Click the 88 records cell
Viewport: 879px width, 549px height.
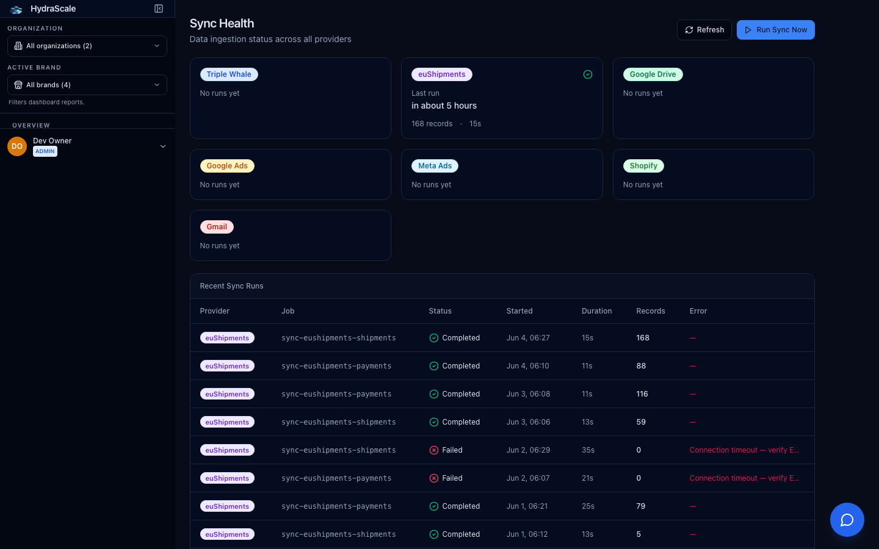[641, 366]
